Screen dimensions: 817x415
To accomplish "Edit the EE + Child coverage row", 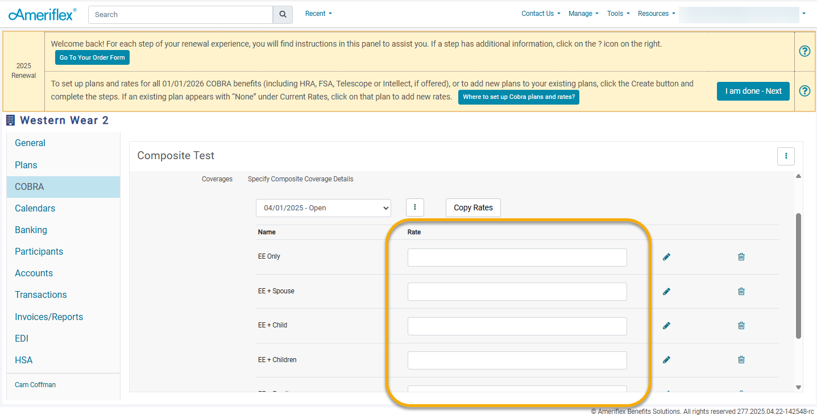I will (666, 326).
